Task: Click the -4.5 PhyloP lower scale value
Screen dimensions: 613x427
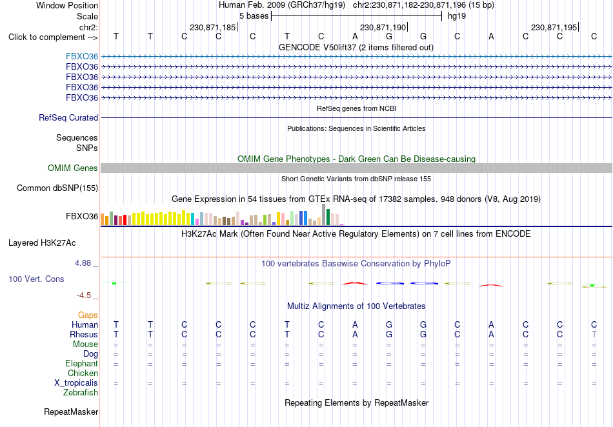Action: [84, 295]
